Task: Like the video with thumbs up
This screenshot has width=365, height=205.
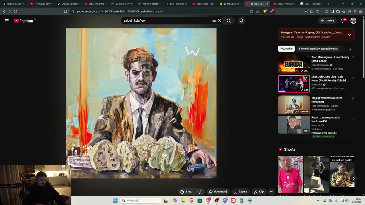Action: [186, 192]
